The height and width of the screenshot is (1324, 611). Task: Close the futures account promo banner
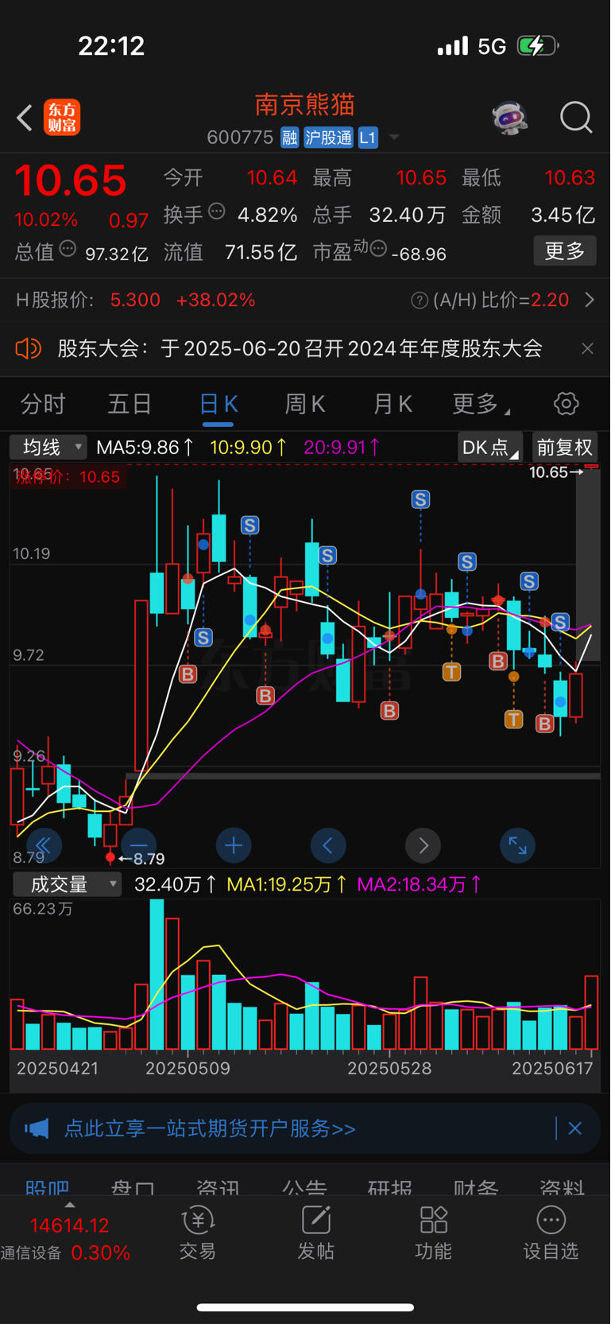point(575,1128)
